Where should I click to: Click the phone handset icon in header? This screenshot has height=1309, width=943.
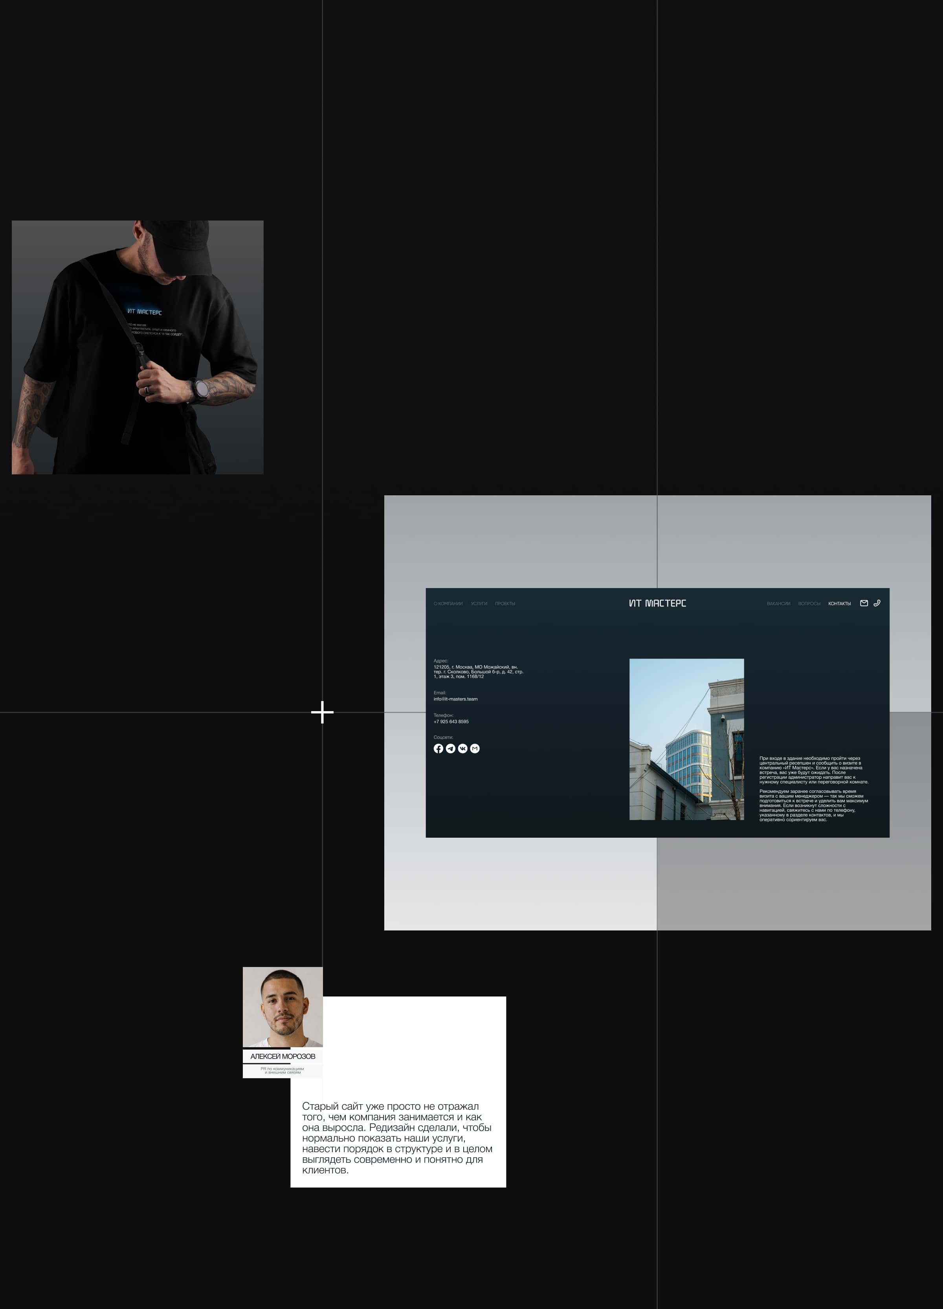tap(877, 603)
